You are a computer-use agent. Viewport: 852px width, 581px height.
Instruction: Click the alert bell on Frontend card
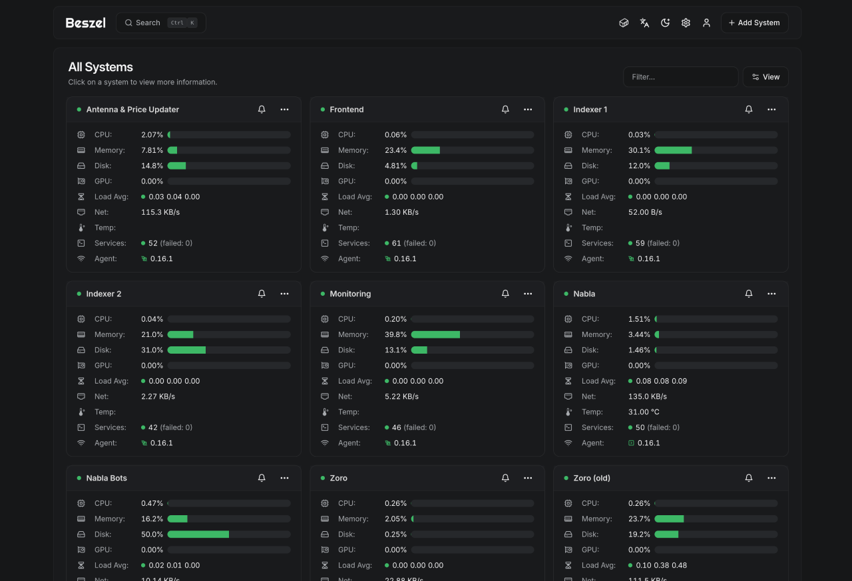pyautogui.click(x=505, y=110)
